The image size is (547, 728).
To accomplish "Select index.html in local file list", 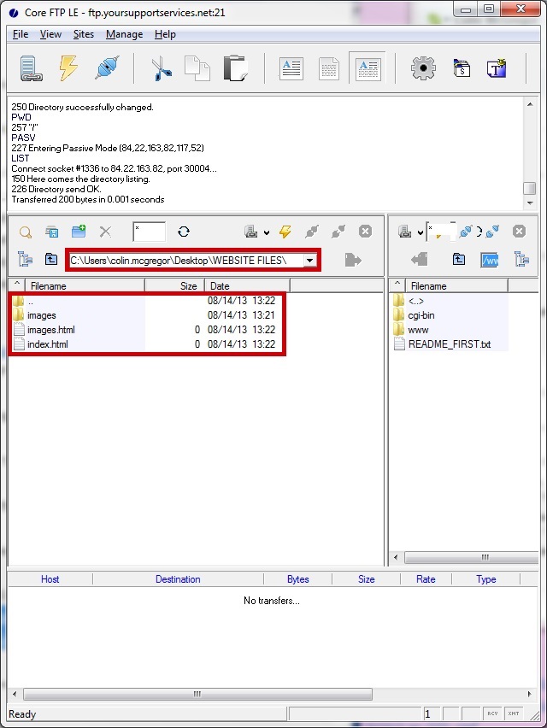I will (x=47, y=344).
